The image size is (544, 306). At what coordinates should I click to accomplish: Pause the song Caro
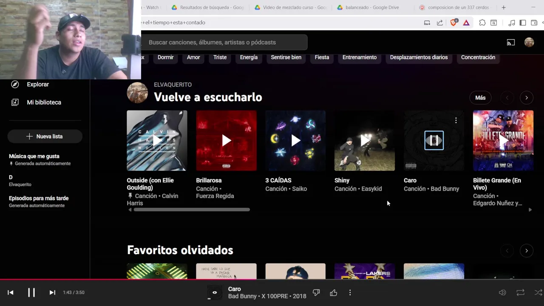pos(31,292)
